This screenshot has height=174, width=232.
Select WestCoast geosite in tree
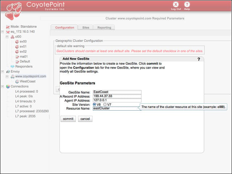28,81
